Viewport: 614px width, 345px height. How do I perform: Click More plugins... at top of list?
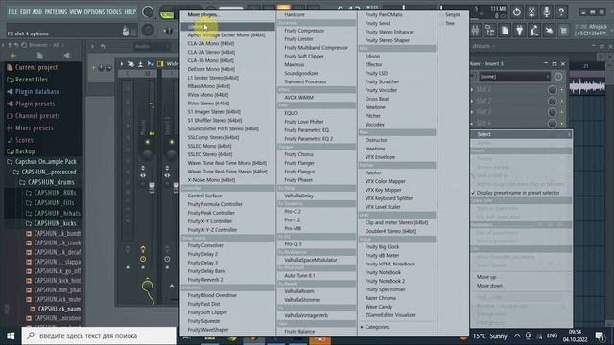point(202,15)
